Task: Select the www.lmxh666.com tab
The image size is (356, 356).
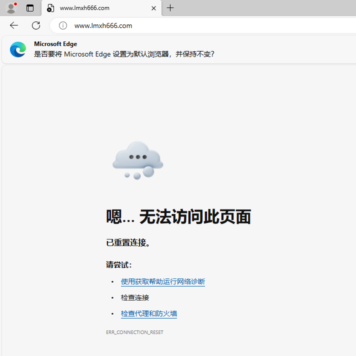Action: pyautogui.click(x=101, y=8)
